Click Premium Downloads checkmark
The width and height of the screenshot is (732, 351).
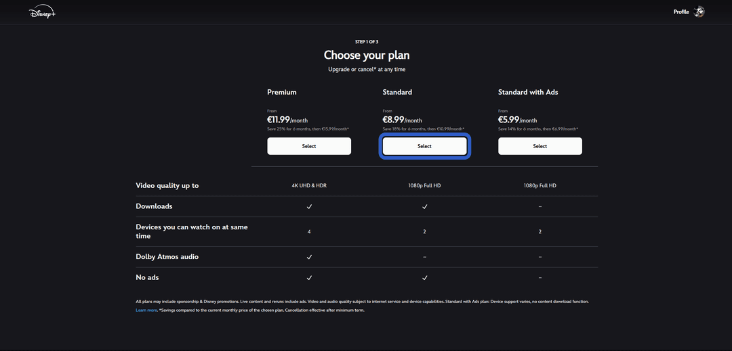[309, 207]
